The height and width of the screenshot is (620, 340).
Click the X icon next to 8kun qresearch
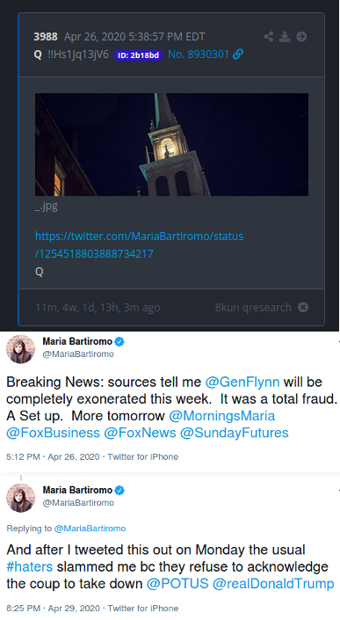click(303, 307)
